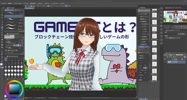Click the Open file folder icon
Image resolution: width=187 pixels, height=100 pixels.
coord(31,6)
